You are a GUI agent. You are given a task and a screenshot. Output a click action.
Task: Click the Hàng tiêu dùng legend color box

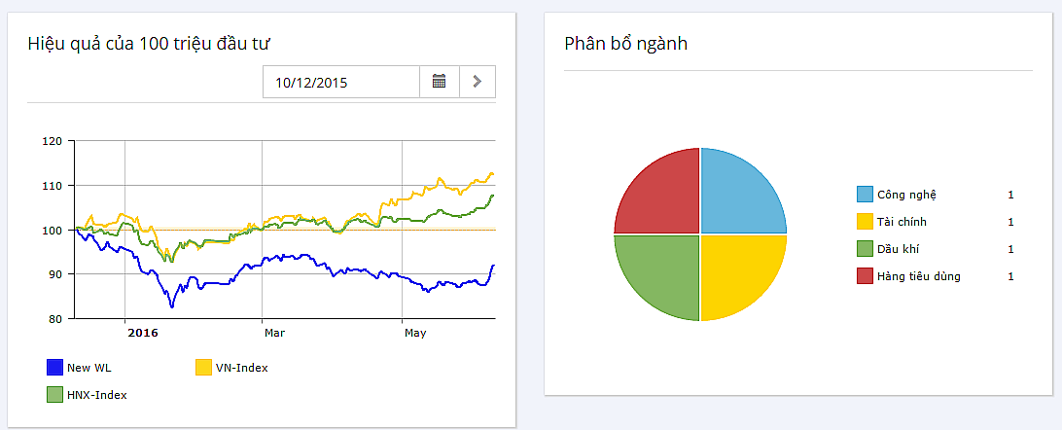click(865, 276)
